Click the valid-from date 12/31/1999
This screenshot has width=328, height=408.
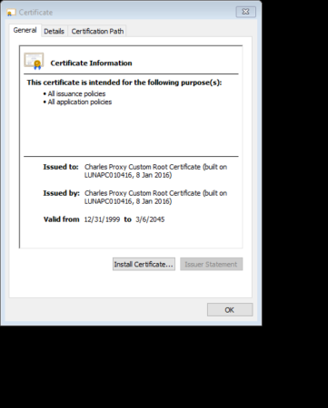(102, 219)
